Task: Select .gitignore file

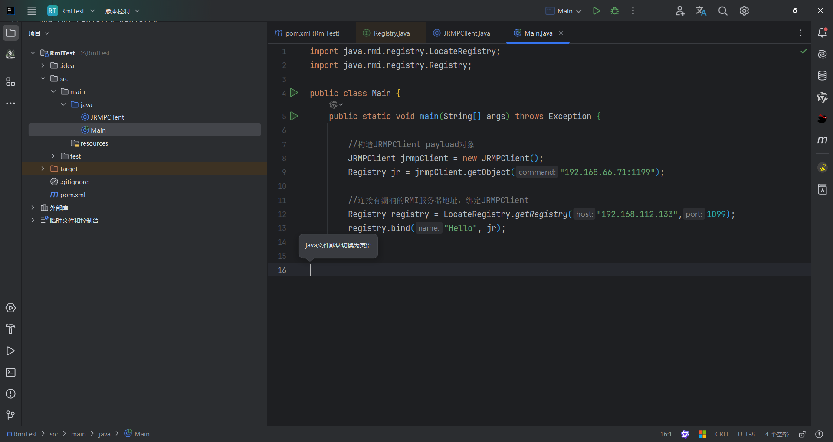Action: coord(74,182)
